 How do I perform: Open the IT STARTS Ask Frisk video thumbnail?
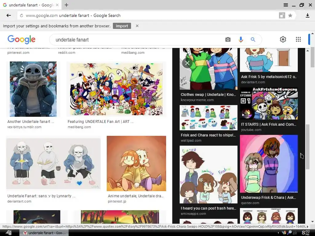click(269, 104)
